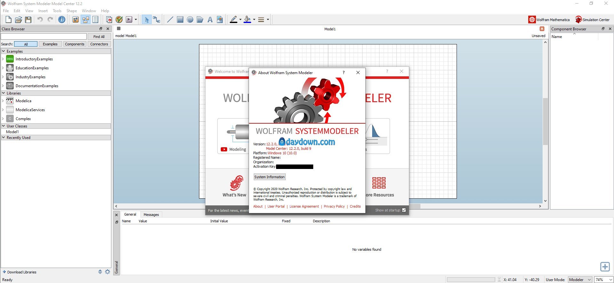Open the Edit menu
The image size is (614, 283).
click(17, 11)
